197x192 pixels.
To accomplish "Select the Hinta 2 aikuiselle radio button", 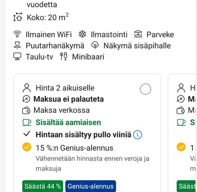I will [x=146, y=89].
